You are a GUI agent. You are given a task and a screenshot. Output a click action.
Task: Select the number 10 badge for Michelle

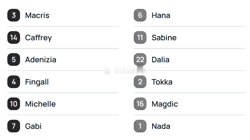tap(14, 104)
